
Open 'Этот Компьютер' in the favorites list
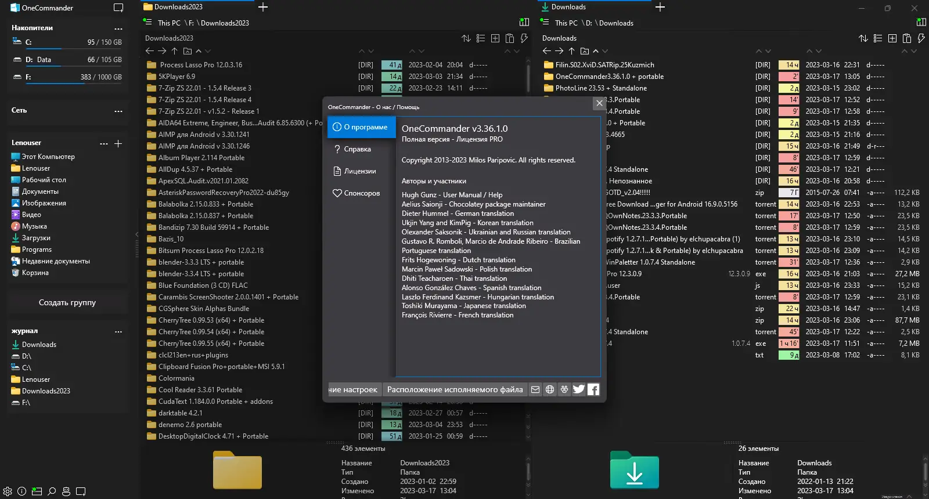(43, 157)
